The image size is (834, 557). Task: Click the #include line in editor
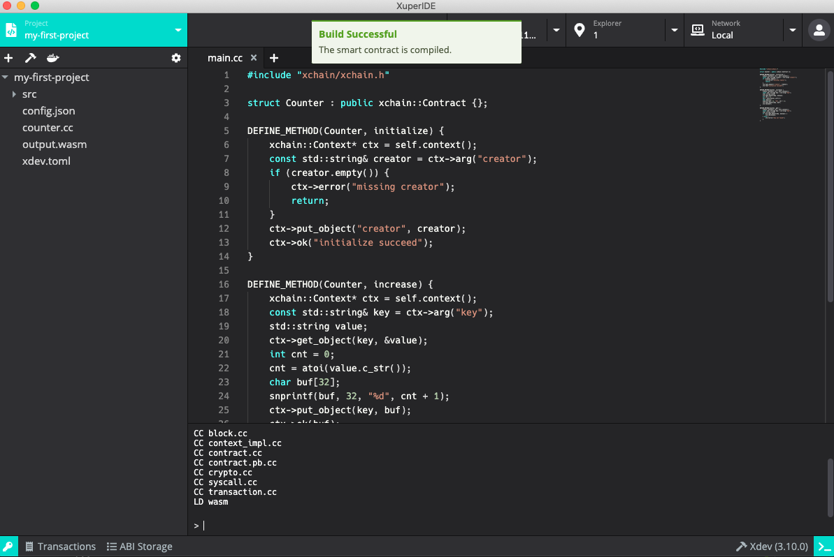(x=318, y=75)
